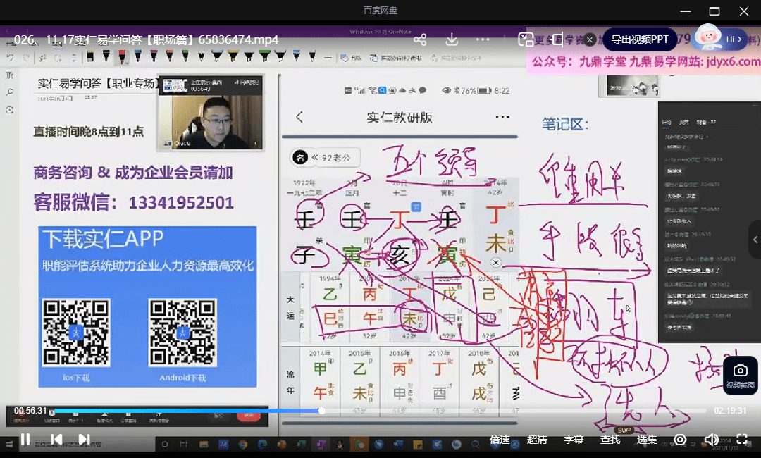This screenshot has height=458, width=761.
Task: Skip to the previous video
Action: 57,440
